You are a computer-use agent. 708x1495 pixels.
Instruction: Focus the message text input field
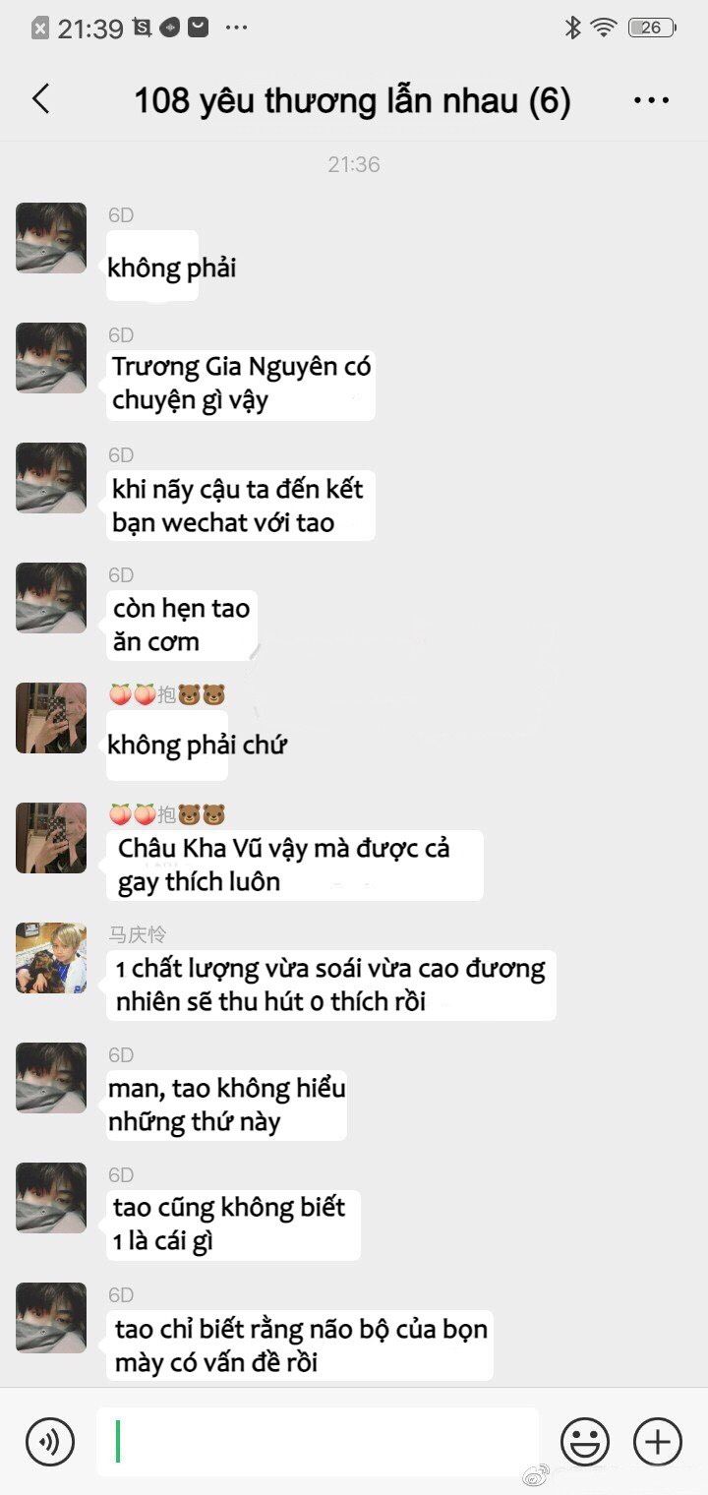click(x=317, y=1442)
